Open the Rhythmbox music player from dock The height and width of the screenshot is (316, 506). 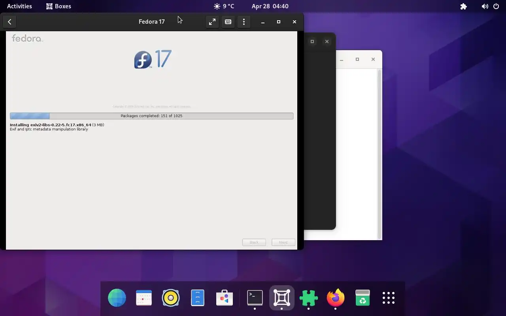point(171,298)
